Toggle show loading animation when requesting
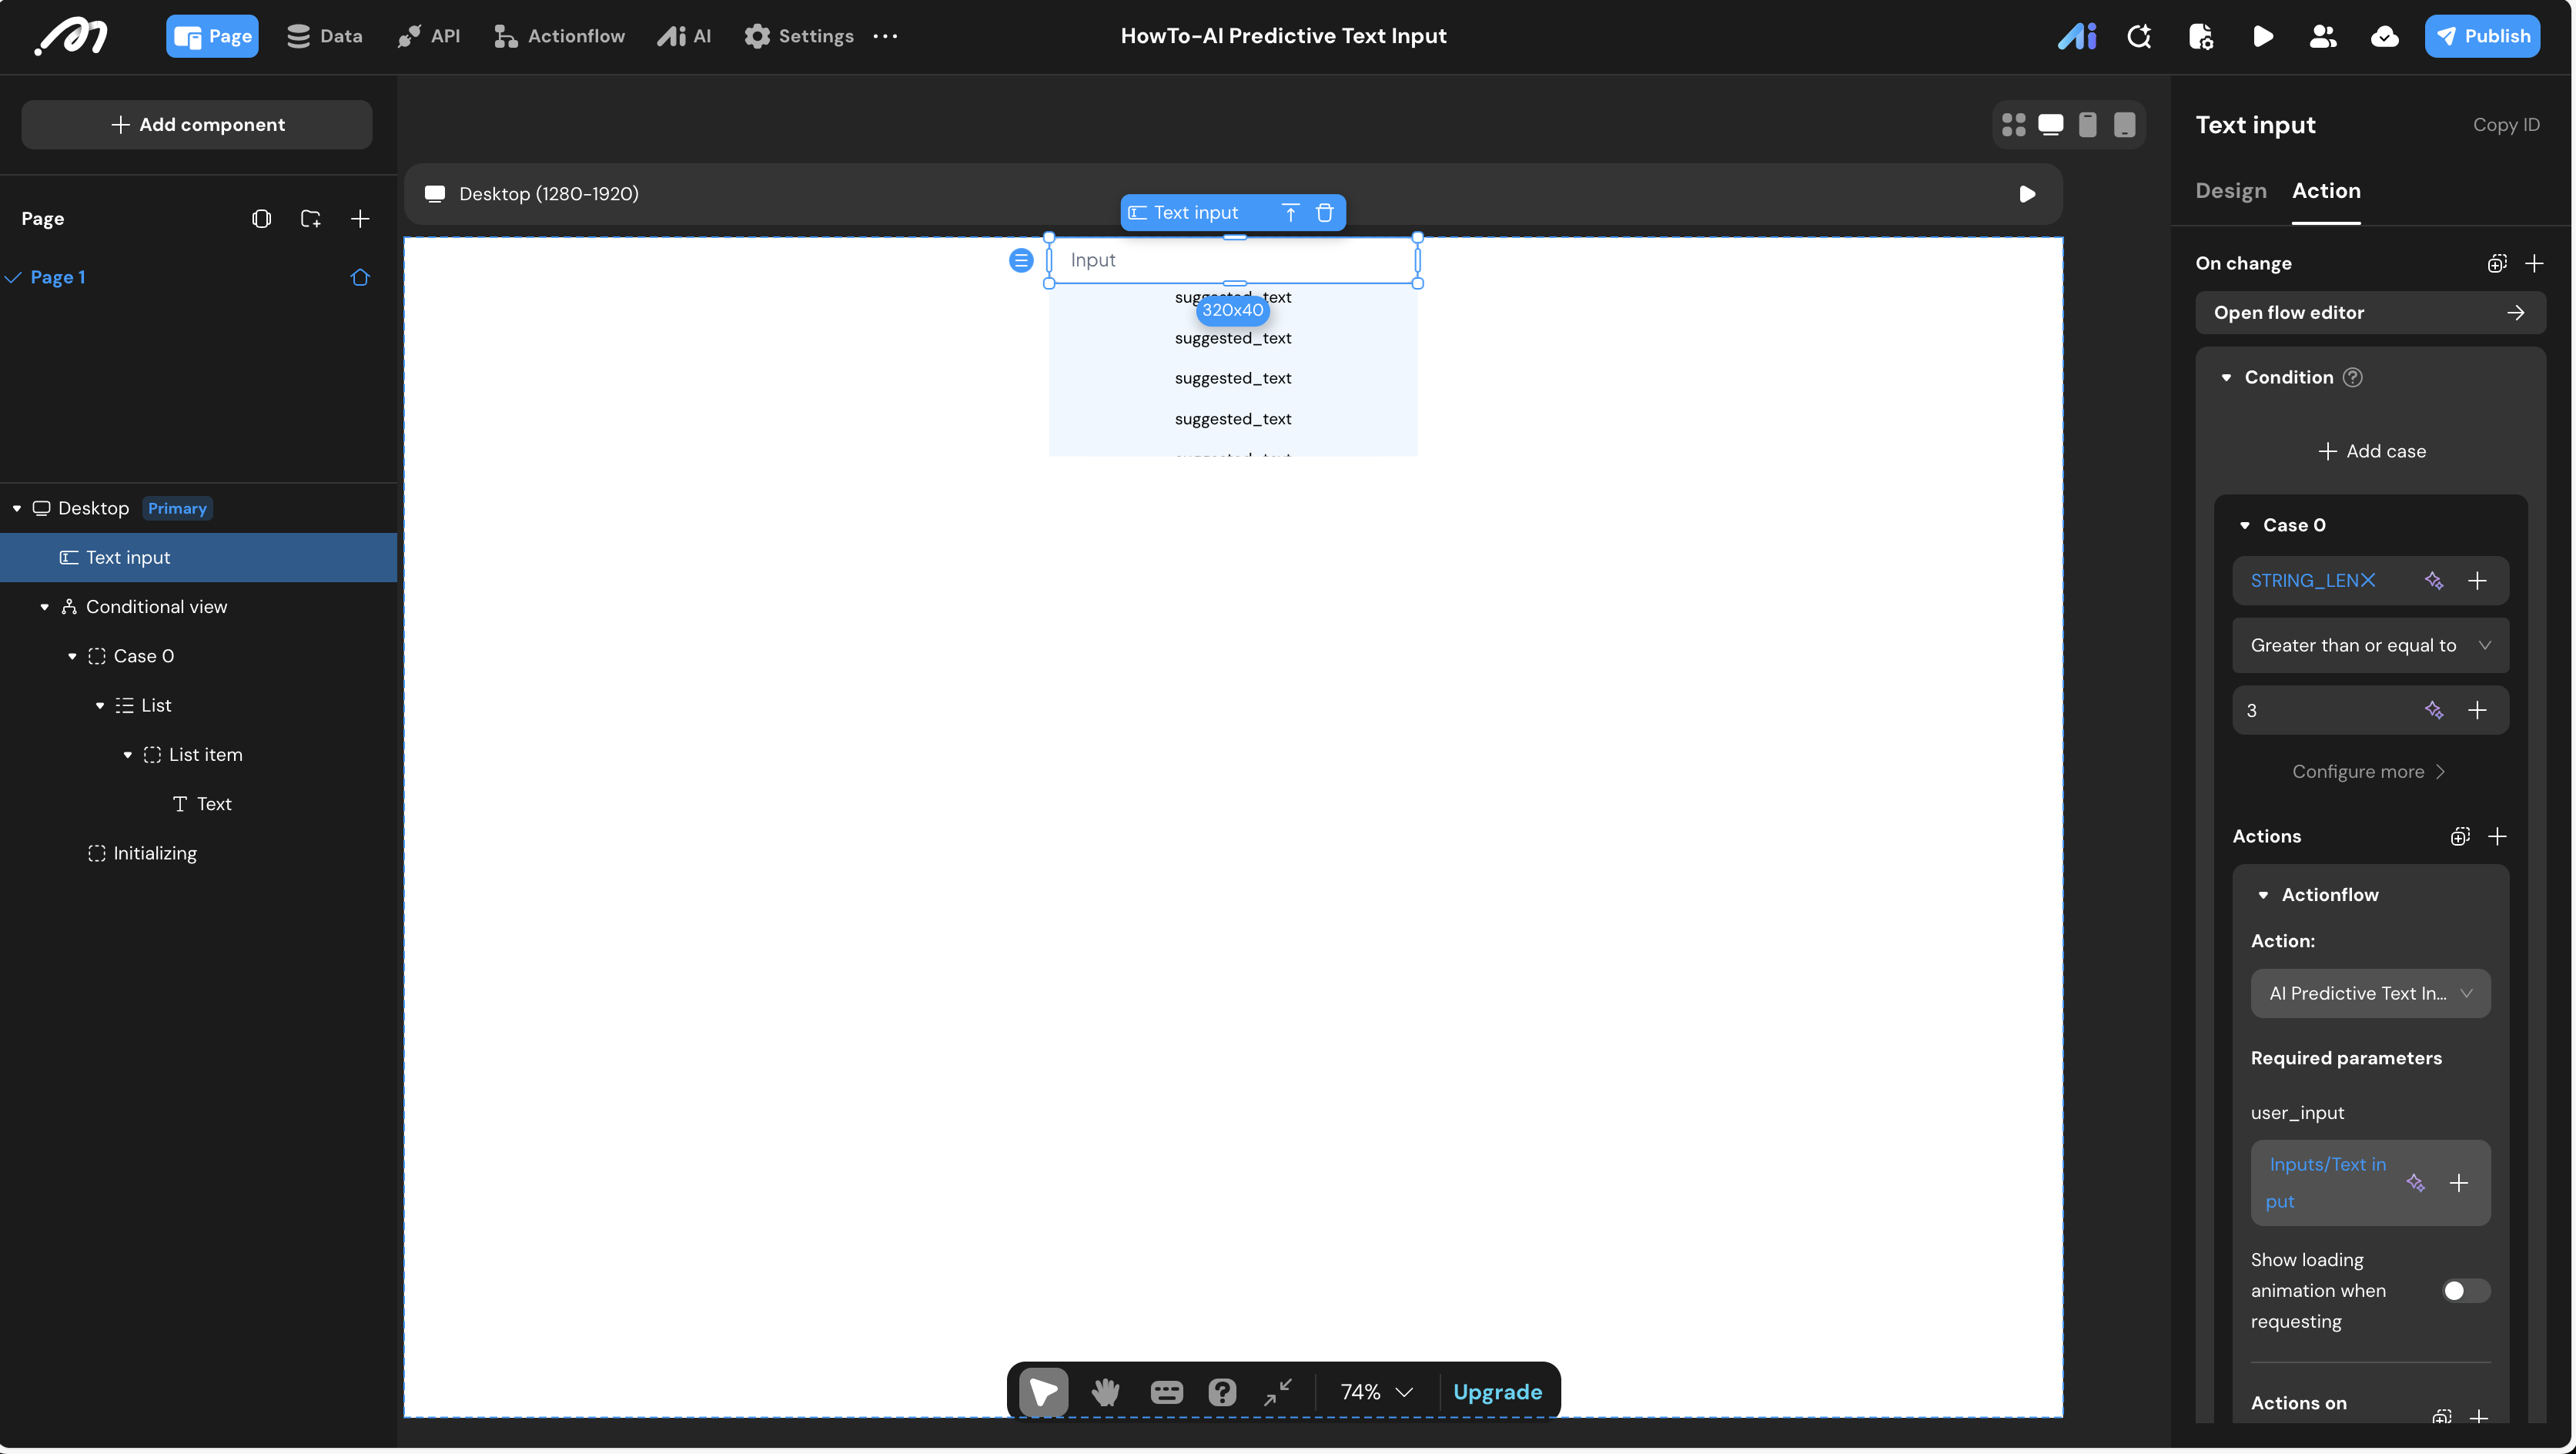The width and height of the screenshot is (2576, 1454). point(2464,1291)
